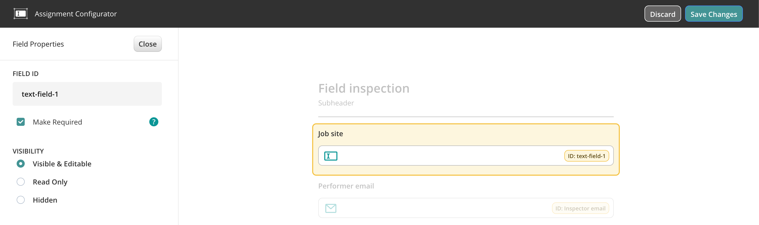The width and height of the screenshot is (759, 225).
Task: Toggle the Make Required checkbox
Action: tap(21, 122)
